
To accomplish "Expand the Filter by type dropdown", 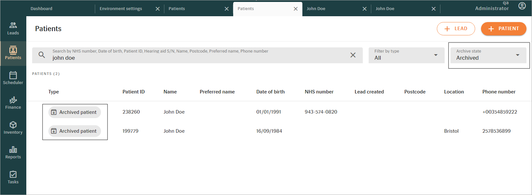I will point(406,55).
